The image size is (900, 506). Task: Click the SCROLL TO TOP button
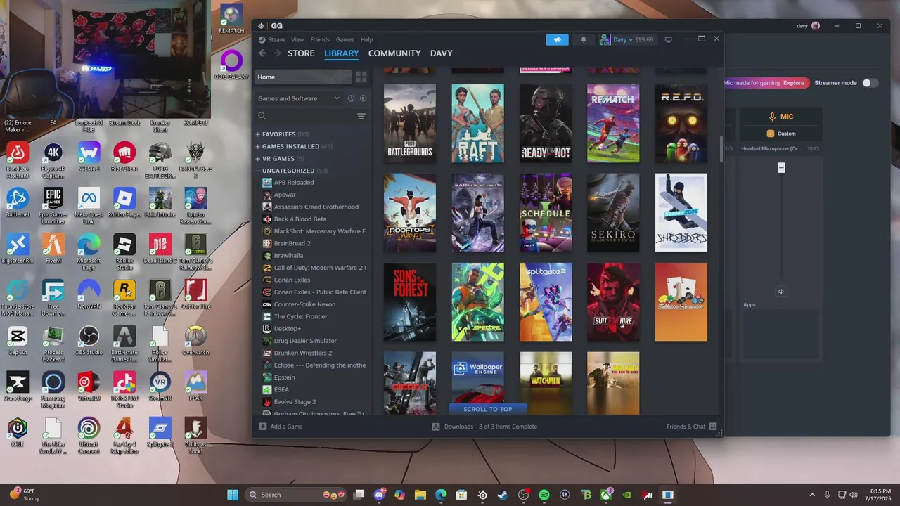coord(487,409)
